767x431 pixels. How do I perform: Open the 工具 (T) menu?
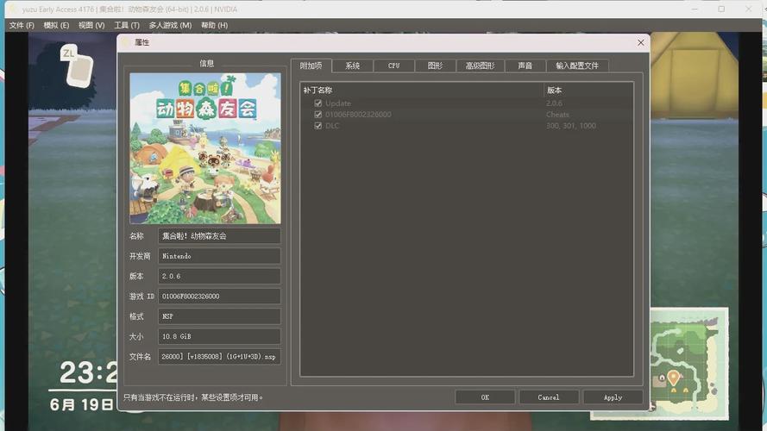127,25
